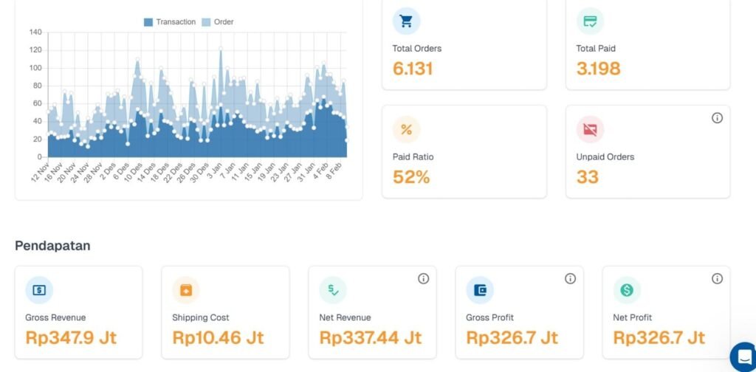Show info tooltip on Unpaid Orders card
The width and height of the screenshot is (756, 372).
coord(717,118)
